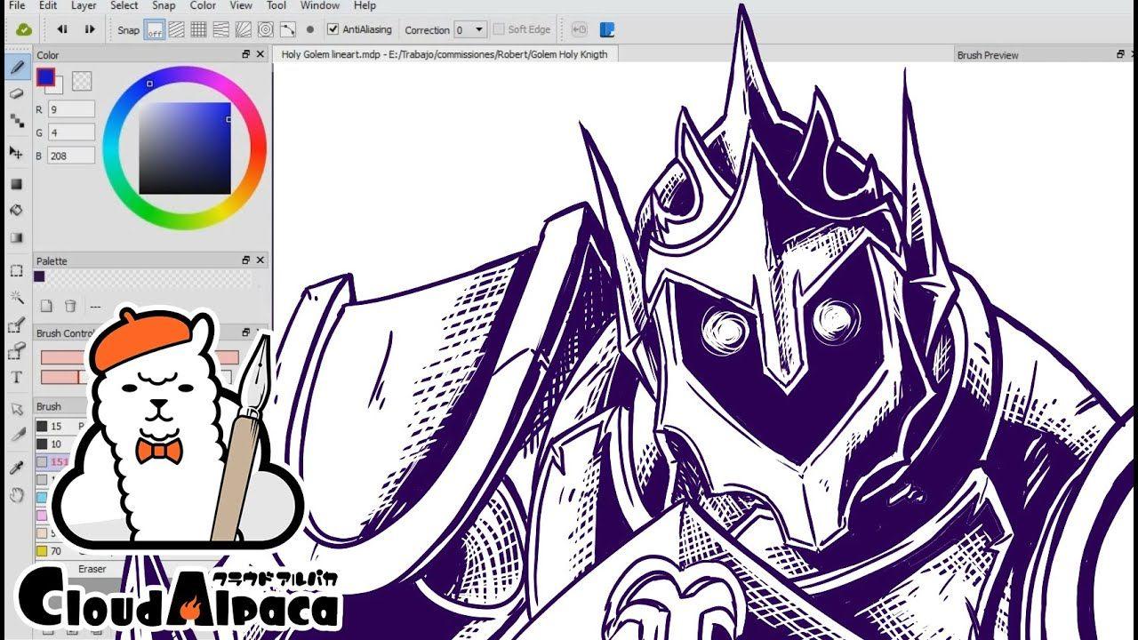Create a new palette entry
1138x640 pixels.
pyautogui.click(x=46, y=306)
